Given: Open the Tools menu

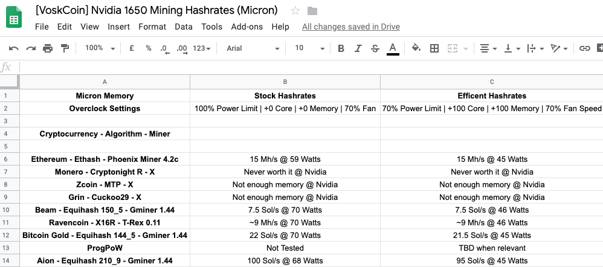Looking at the screenshot, I should pos(212,27).
